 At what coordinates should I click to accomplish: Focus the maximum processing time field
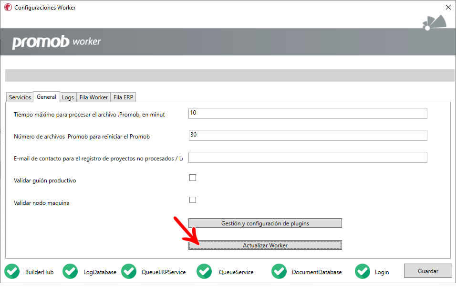pos(308,113)
